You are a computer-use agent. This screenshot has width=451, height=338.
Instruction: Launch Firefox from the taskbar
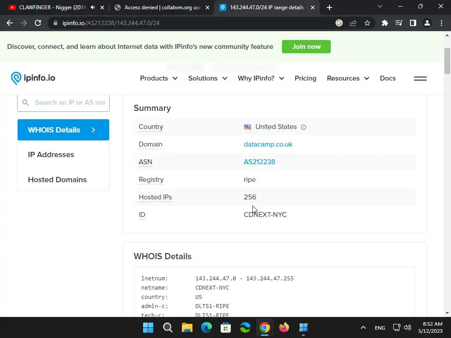[284, 327]
